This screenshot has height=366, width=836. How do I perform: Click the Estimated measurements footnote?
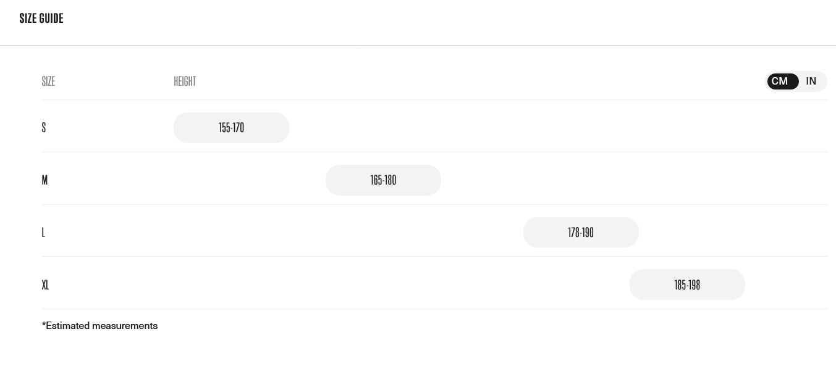click(99, 326)
